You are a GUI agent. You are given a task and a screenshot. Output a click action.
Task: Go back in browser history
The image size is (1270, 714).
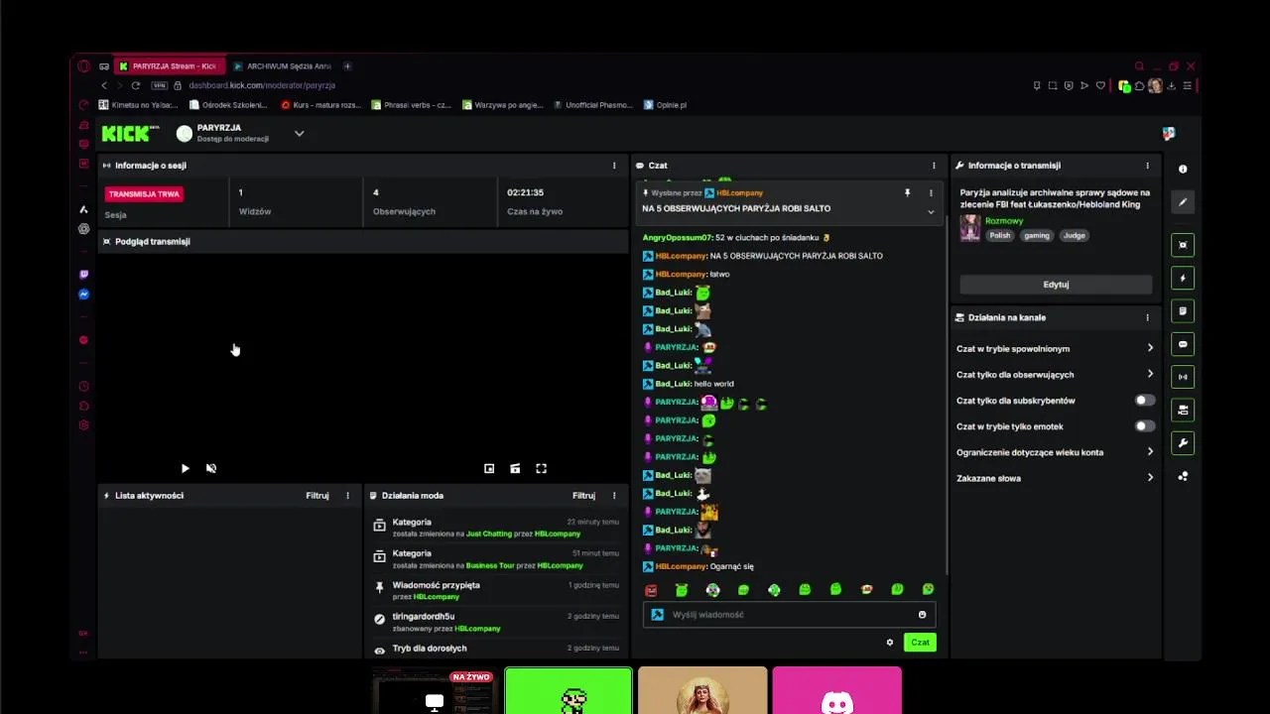tap(104, 85)
